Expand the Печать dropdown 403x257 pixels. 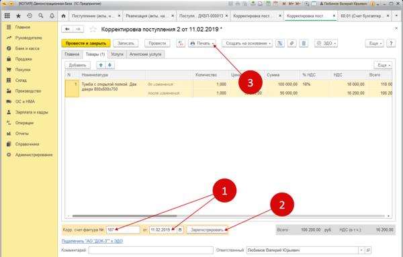coord(202,43)
